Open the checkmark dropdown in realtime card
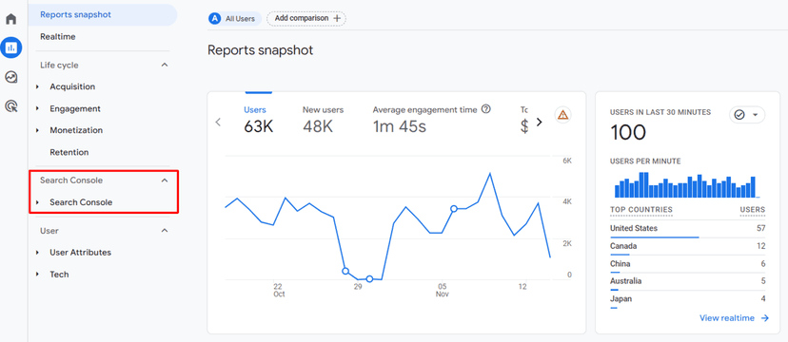Screen dimensions: 788x342 747,115
